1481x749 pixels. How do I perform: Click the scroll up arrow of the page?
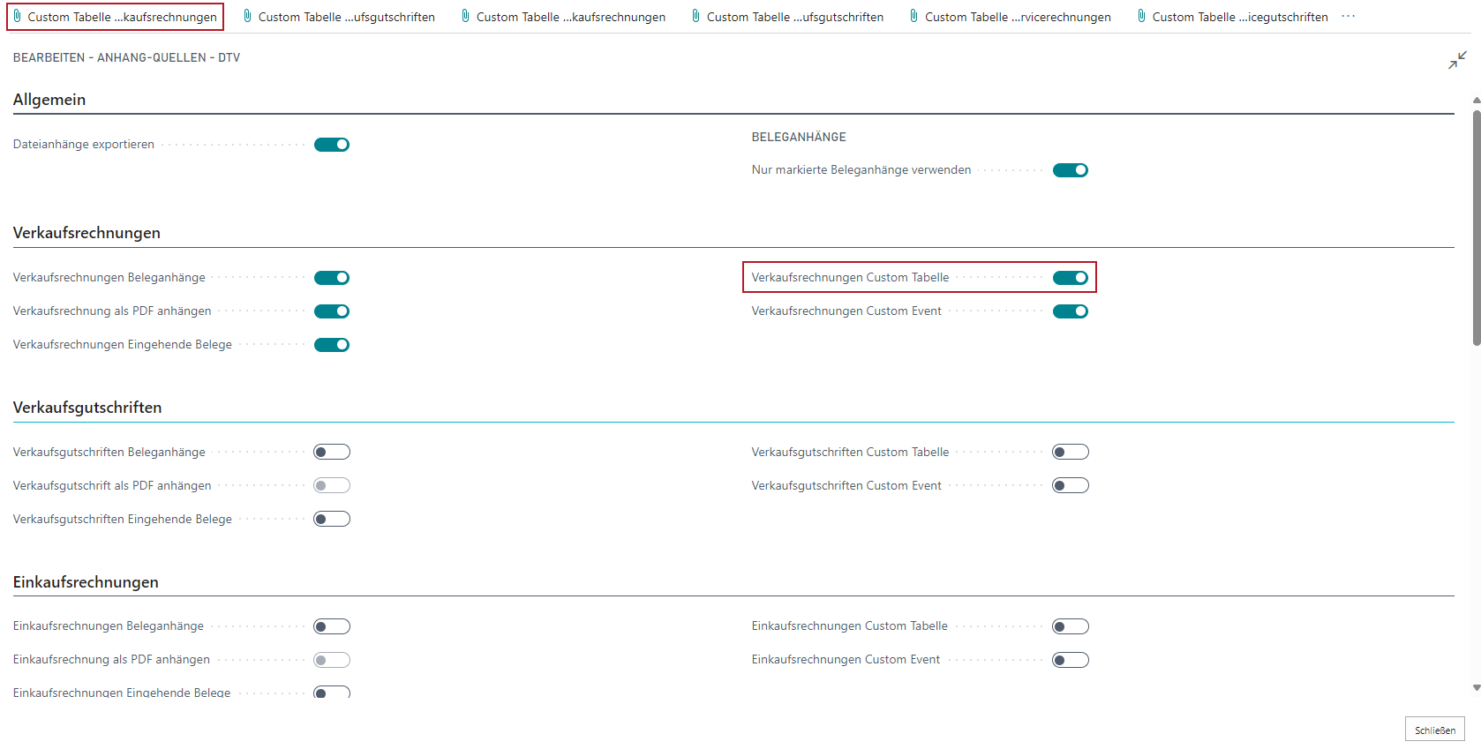pos(1476,101)
